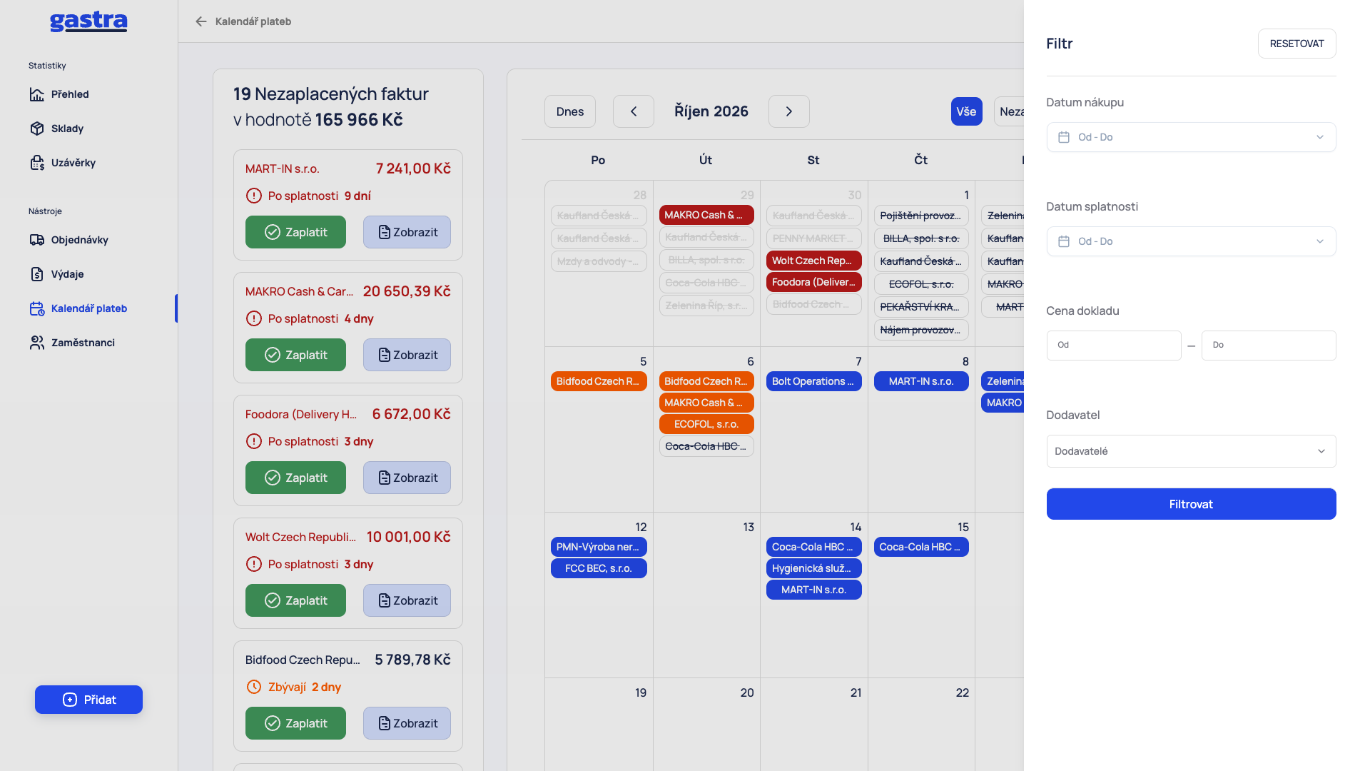Pay the MART-IN s.r.o. invoice with Zaplatit
Screen dimensions: 1370x771
pos(295,232)
